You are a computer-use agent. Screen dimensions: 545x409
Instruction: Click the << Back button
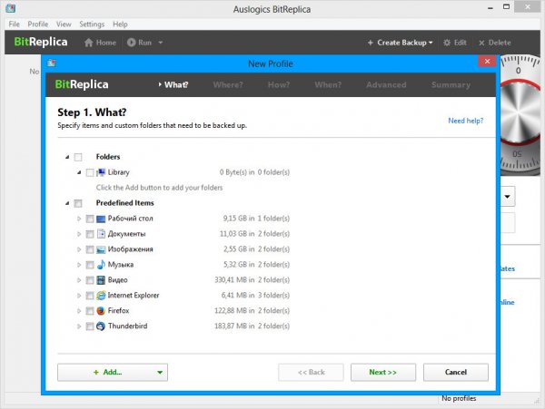point(311,372)
